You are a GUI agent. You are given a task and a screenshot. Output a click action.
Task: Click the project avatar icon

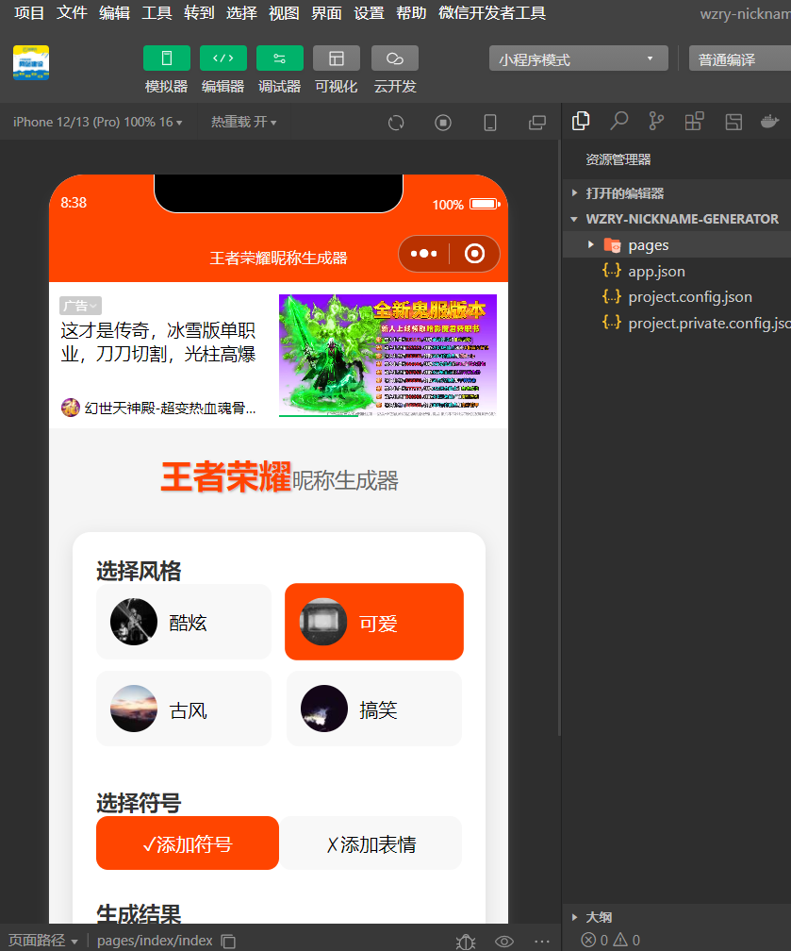pos(31,62)
